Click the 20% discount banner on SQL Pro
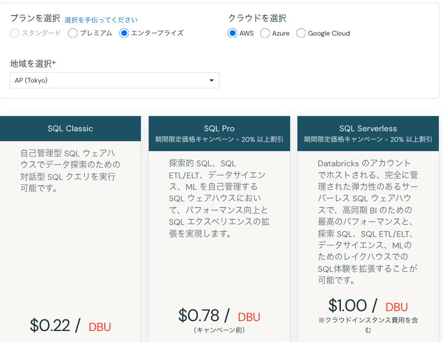This screenshot has height=342, width=443. tap(219, 140)
